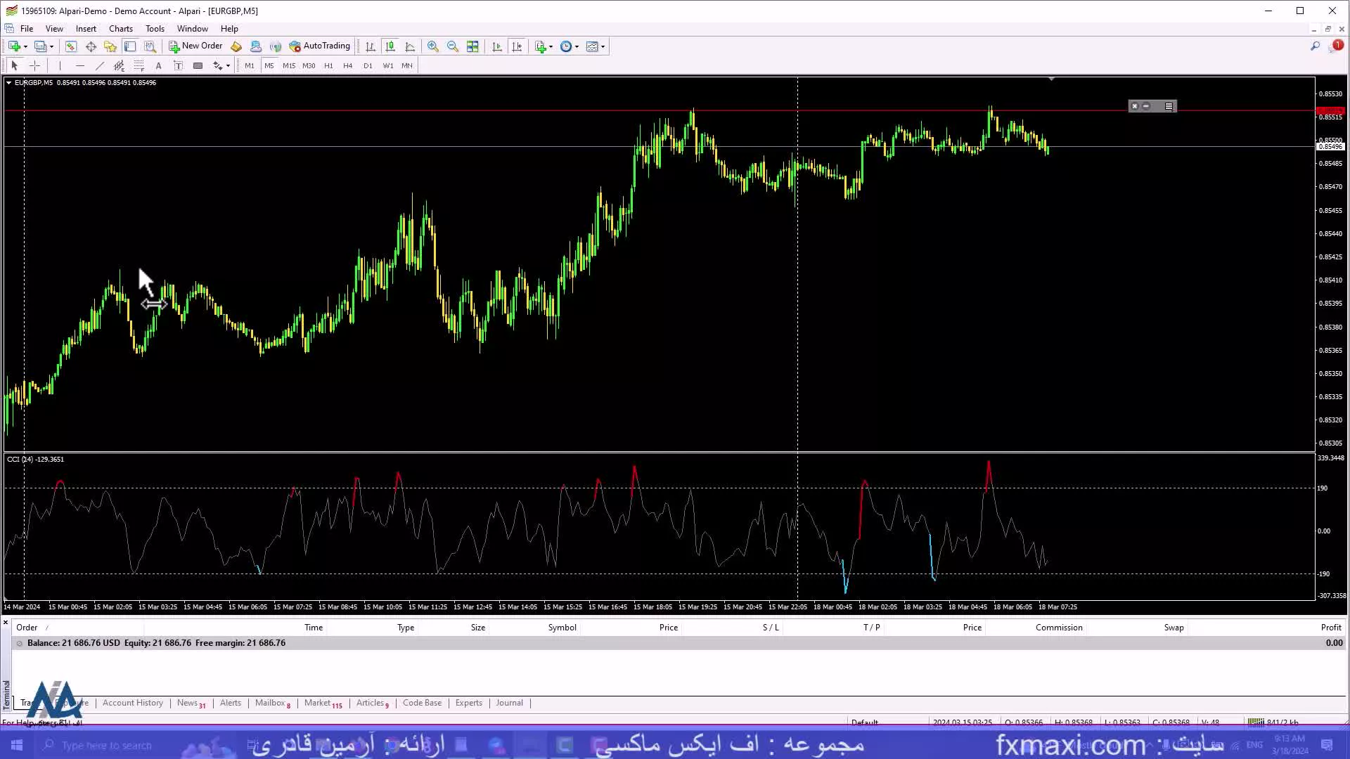Image resolution: width=1350 pixels, height=759 pixels.
Task: Switch to Experts tab
Action: (469, 703)
